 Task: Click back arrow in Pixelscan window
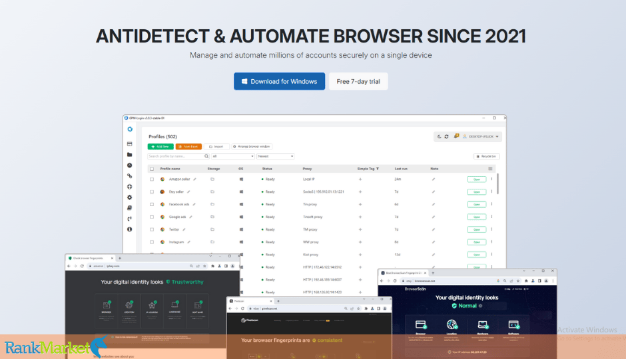pos(230,308)
